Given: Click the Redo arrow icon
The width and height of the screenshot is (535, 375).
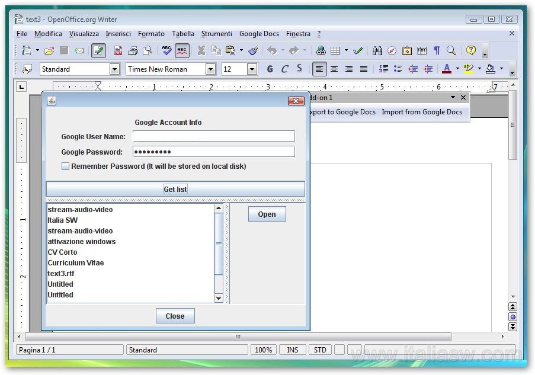Looking at the screenshot, I should point(294,51).
